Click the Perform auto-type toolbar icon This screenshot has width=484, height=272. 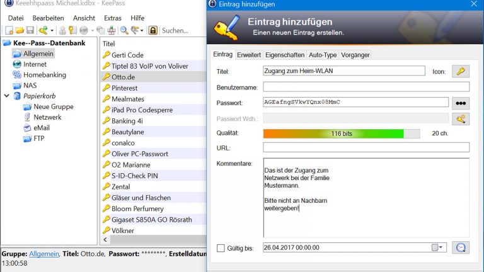pyautogui.click(x=112, y=30)
